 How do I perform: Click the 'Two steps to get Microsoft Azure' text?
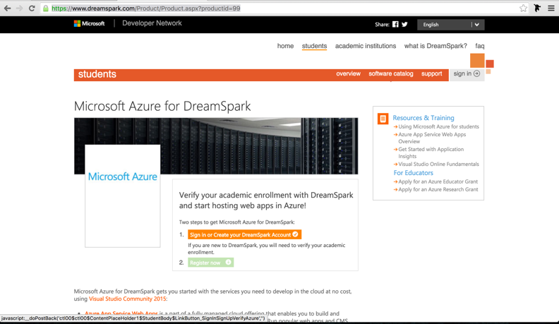tap(236, 222)
